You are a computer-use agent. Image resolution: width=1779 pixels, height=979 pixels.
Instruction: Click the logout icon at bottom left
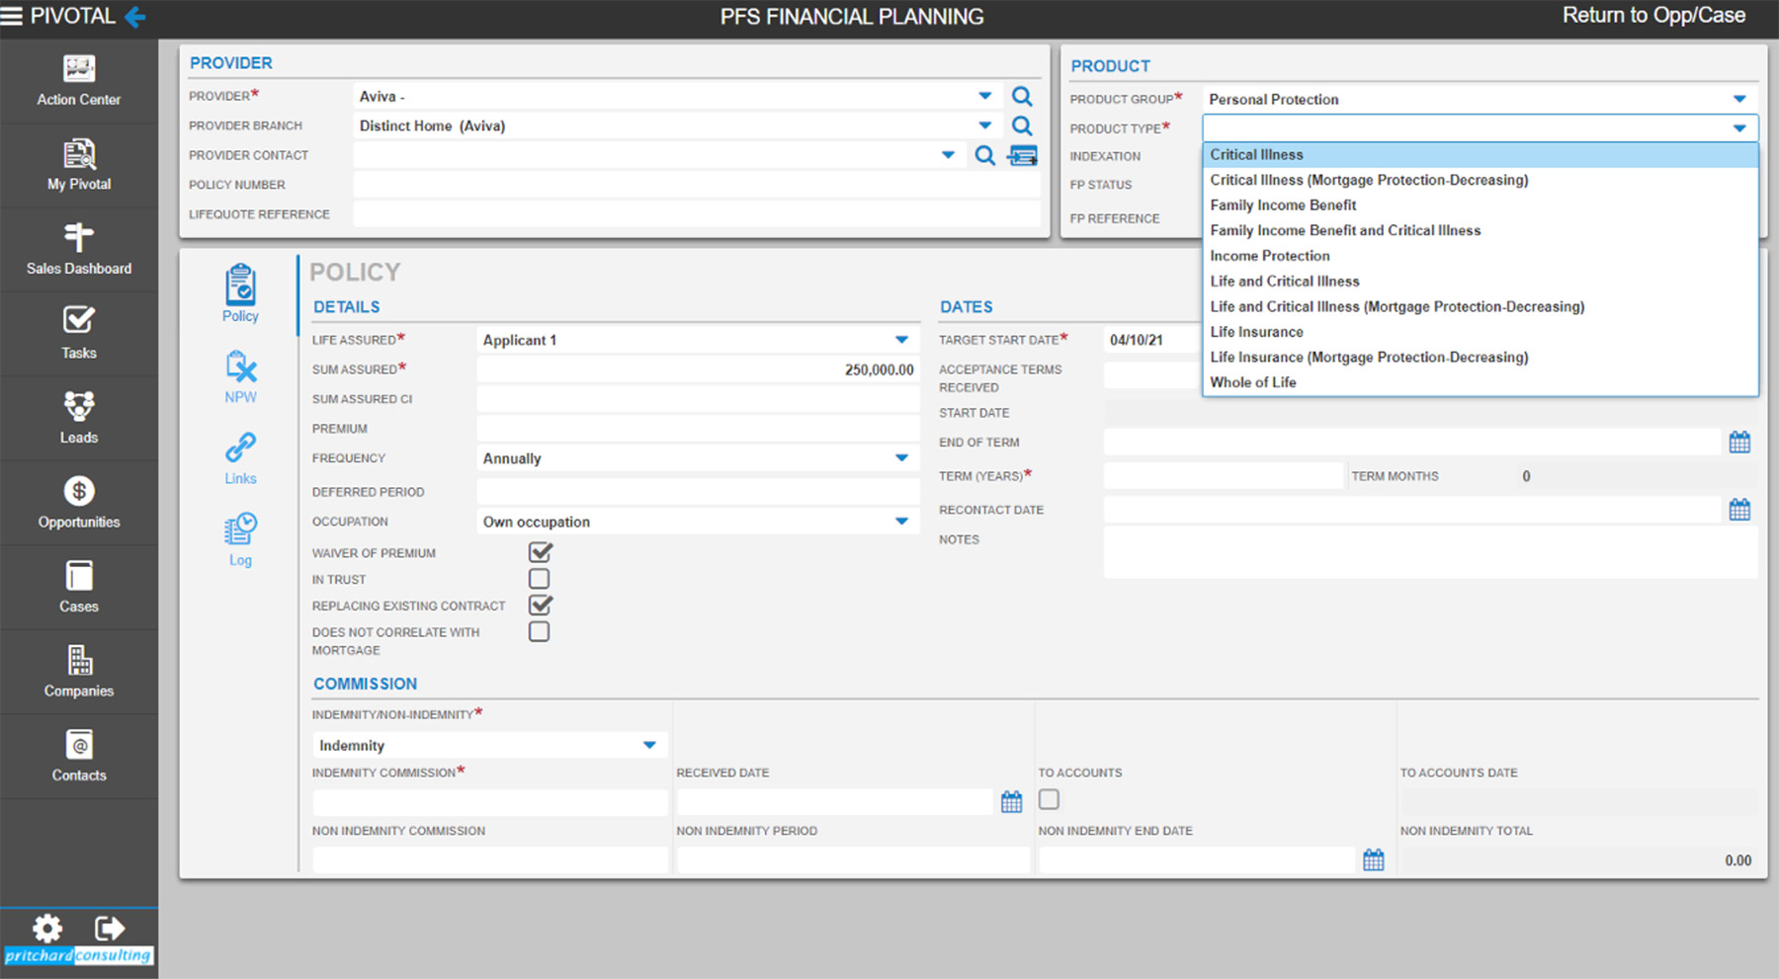(x=109, y=928)
